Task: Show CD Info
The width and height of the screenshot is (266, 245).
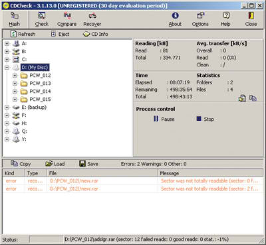Action: click(96, 34)
